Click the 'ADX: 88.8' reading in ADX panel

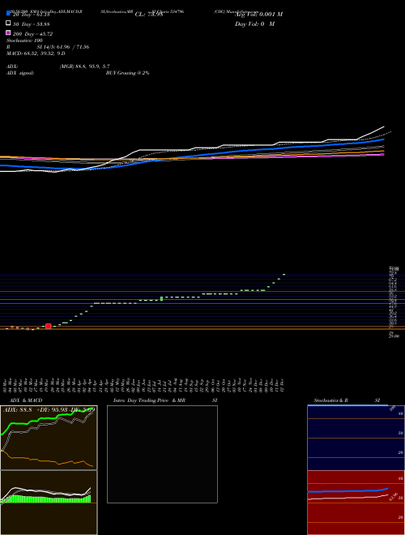tap(17, 409)
